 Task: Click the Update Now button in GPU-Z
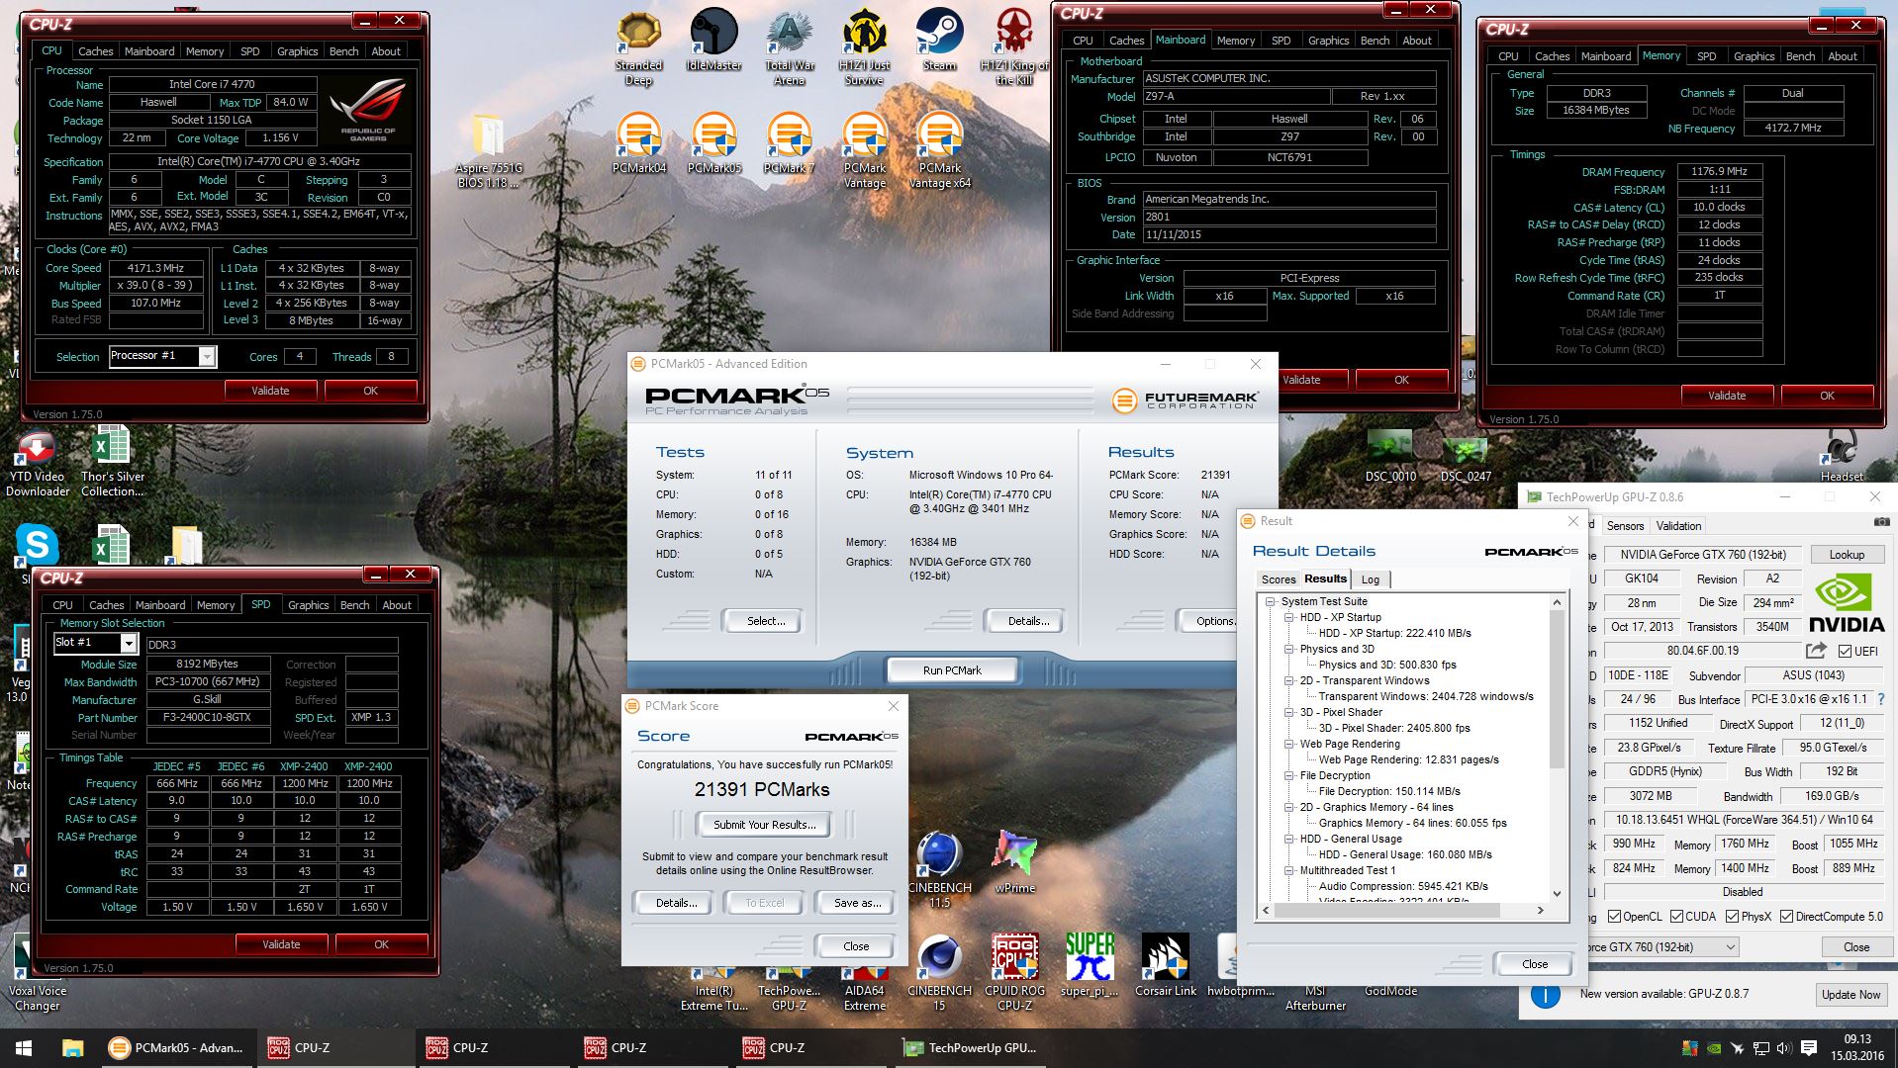(1851, 994)
